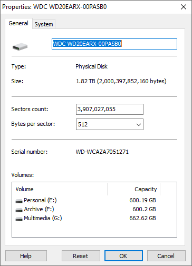Click the Volume column header
The image size is (192, 266).
pos(60,189)
